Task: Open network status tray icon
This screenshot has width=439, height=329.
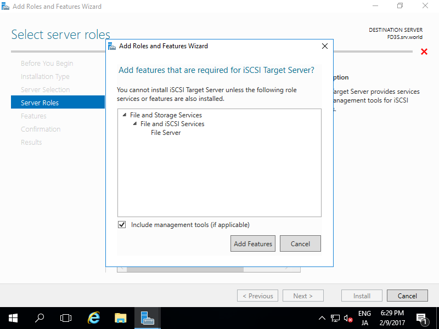Action: (335, 318)
